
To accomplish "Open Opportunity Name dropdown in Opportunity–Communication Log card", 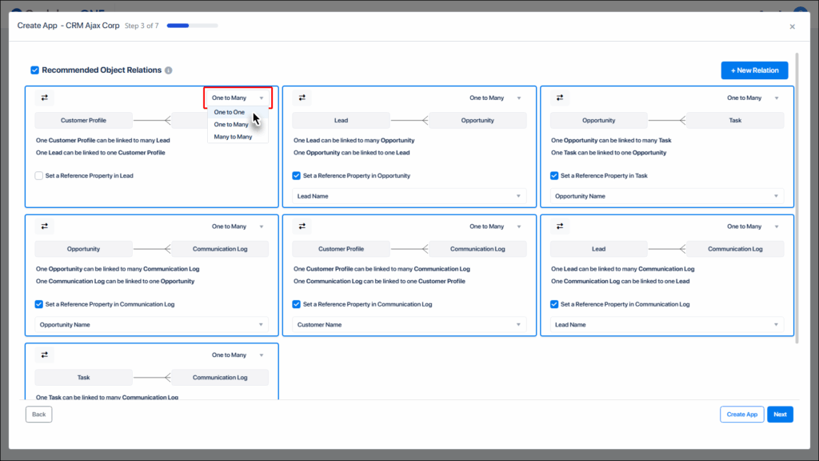I will coord(151,325).
